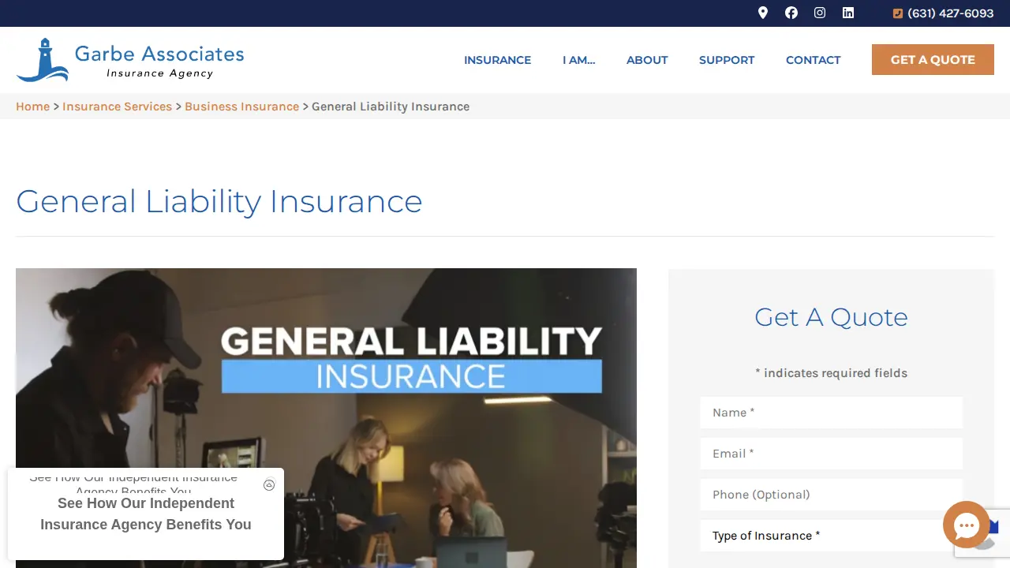Click 'See How Our Independent Insurance Agency' popup text
Image resolution: width=1010 pixels, height=568 pixels.
click(x=146, y=514)
